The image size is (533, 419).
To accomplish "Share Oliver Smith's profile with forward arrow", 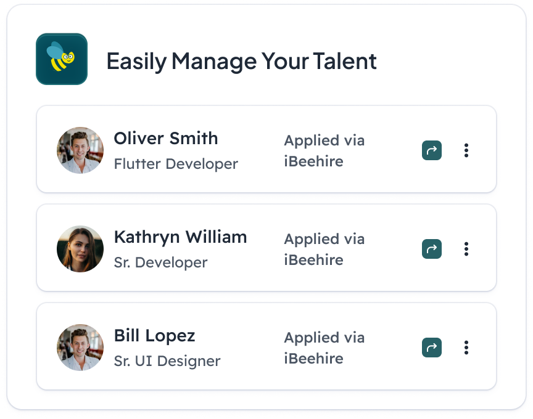I will click(432, 150).
